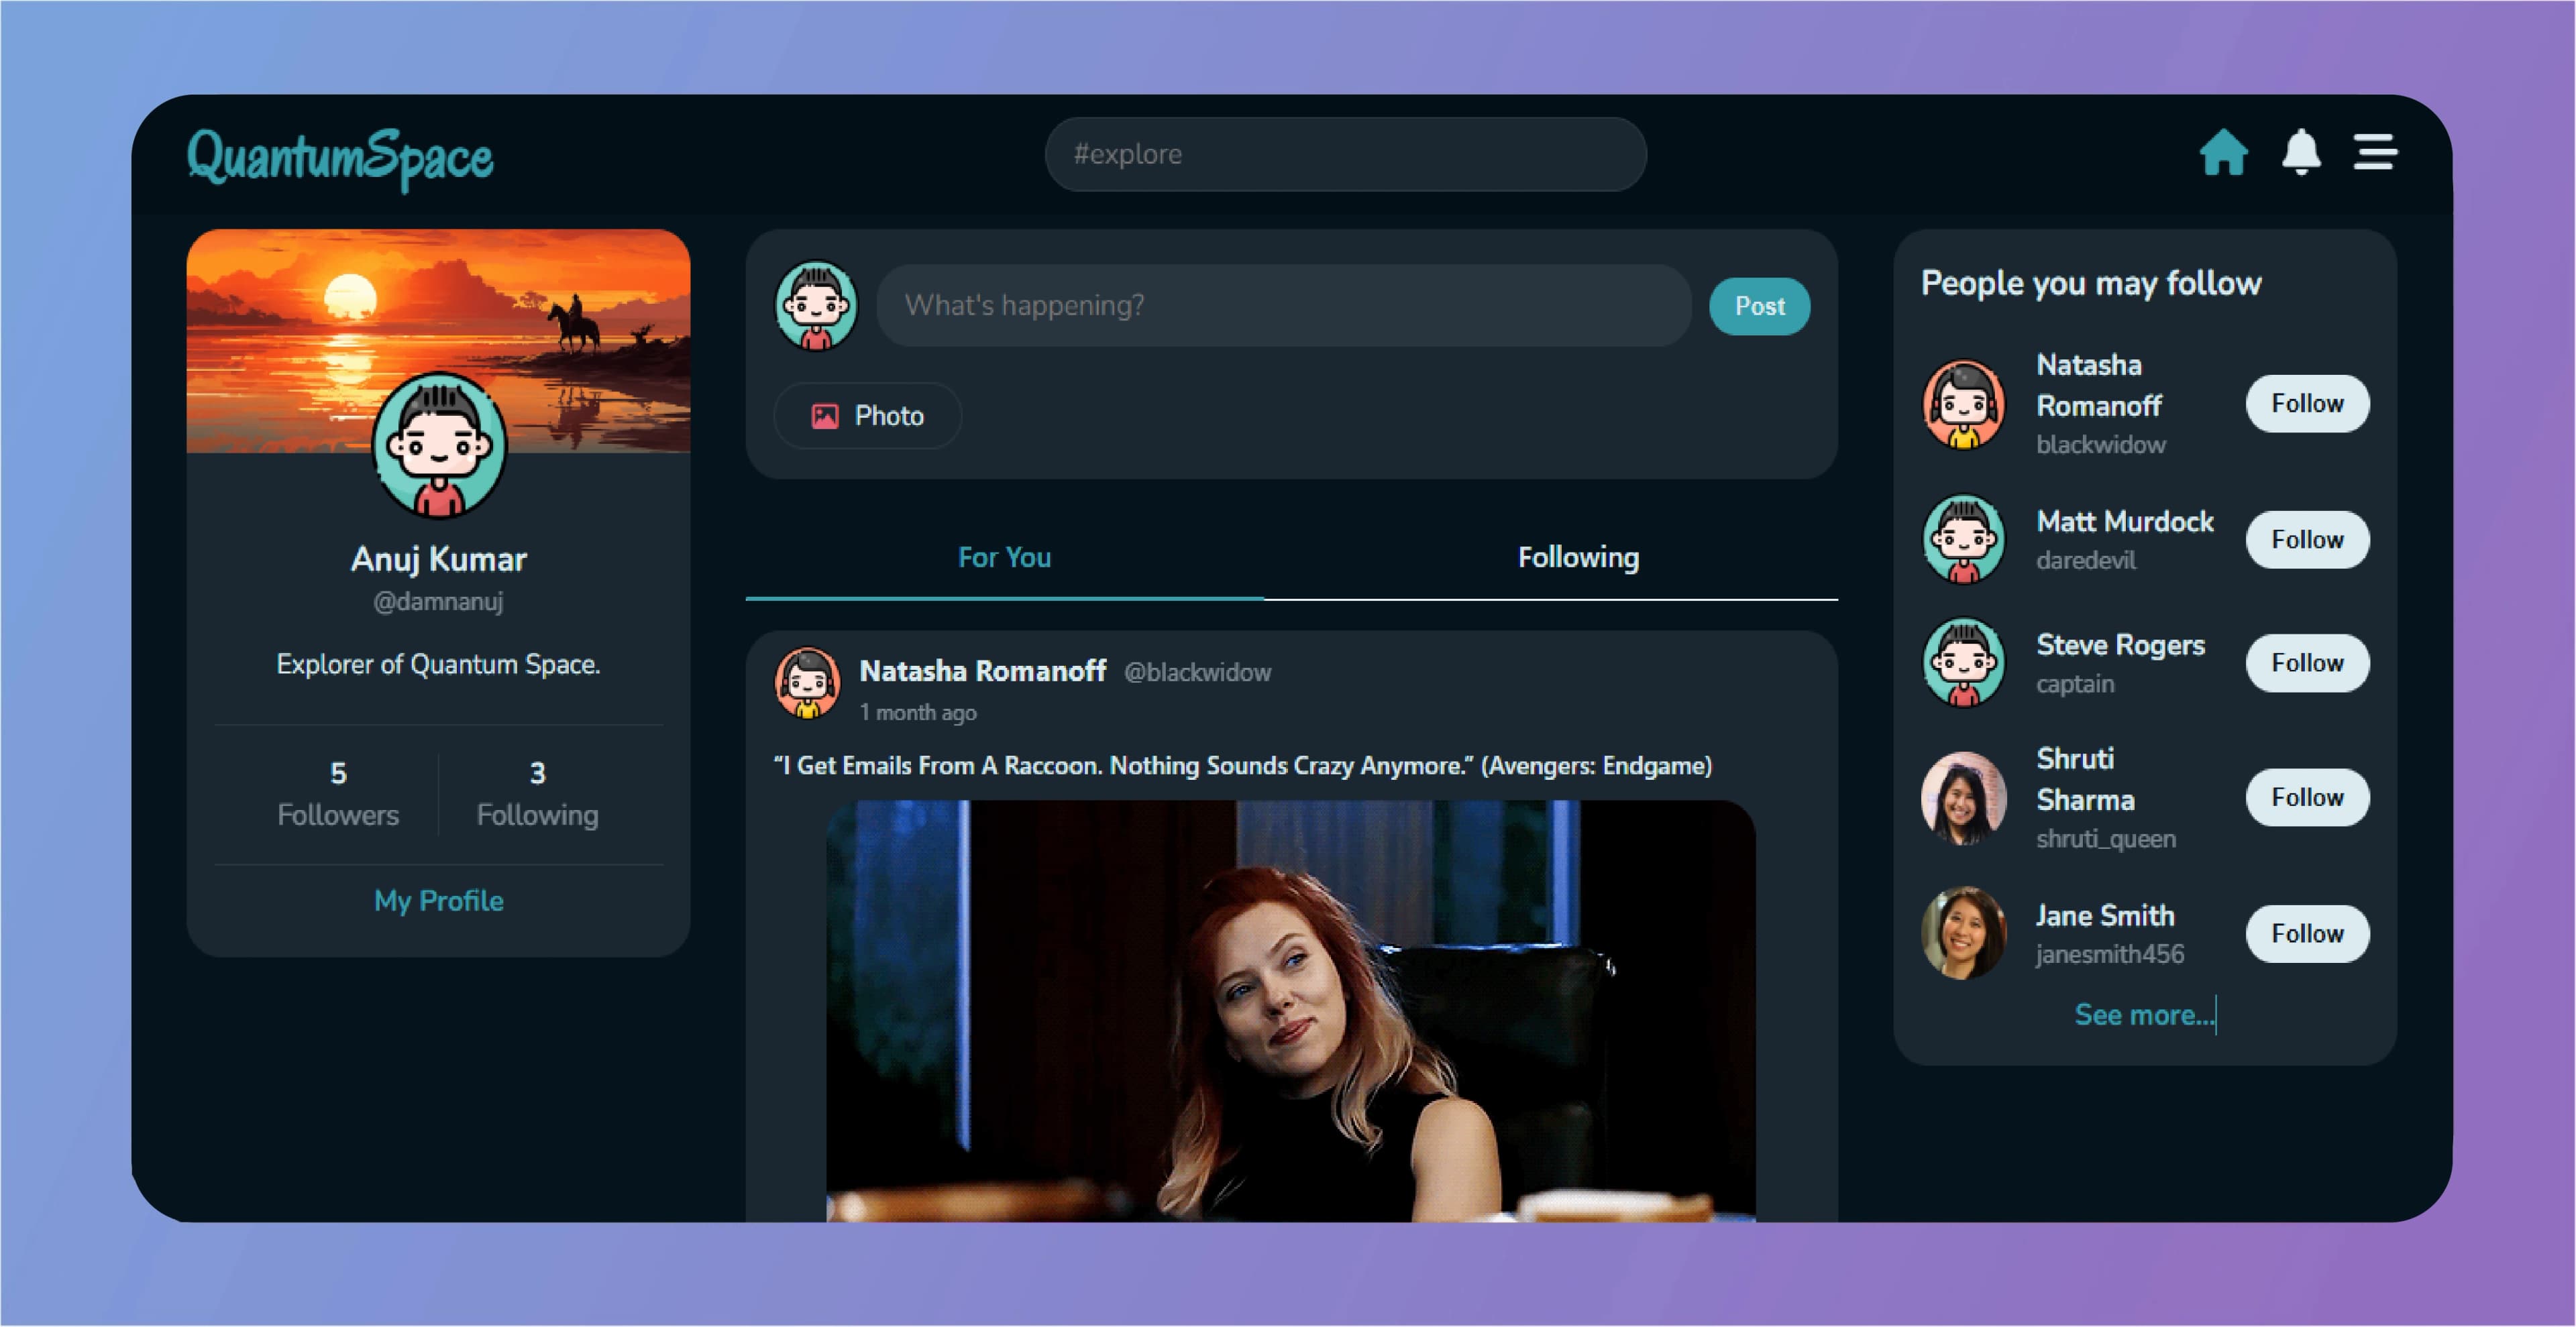
Task: Click the Natasha Romanoff name in suggestions
Action: pos(2099,386)
